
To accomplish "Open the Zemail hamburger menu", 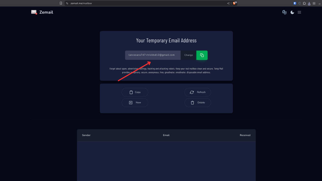I will pyautogui.click(x=299, y=12).
